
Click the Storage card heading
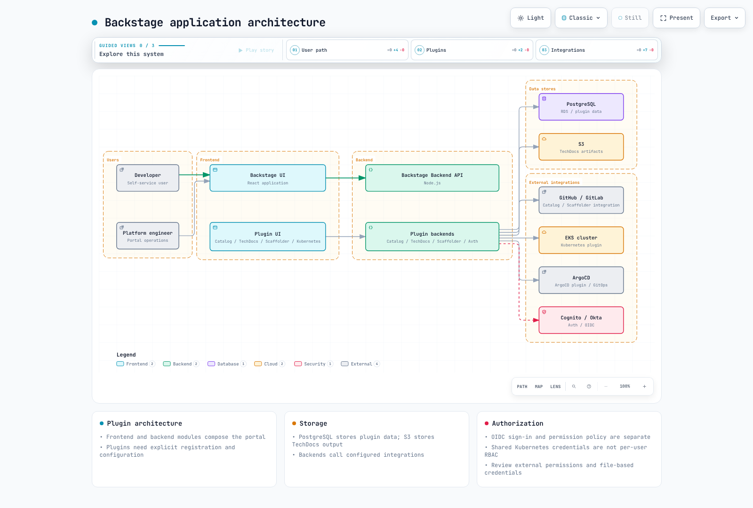pos(313,423)
